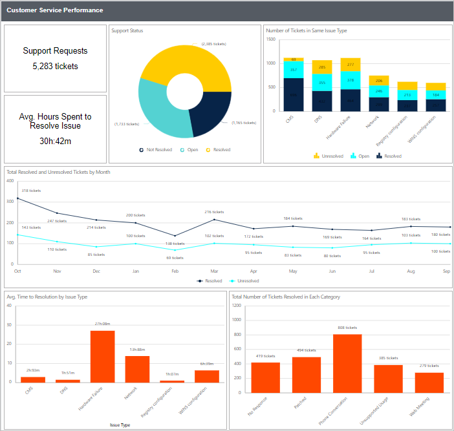
Task: Click the '184 tickets' May label
Action: pos(293,218)
